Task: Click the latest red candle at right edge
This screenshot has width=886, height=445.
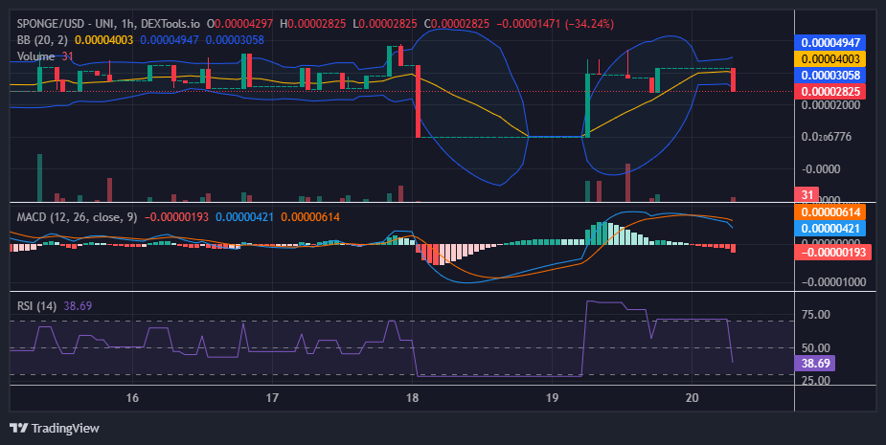Action: pyautogui.click(x=733, y=79)
